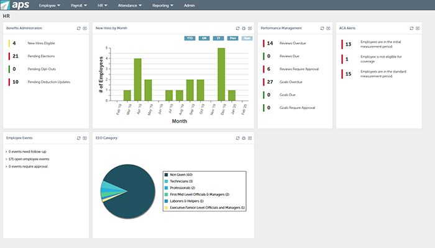Open the Admin menu item
Viewport: 435px width, 248px height.
point(190,5)
